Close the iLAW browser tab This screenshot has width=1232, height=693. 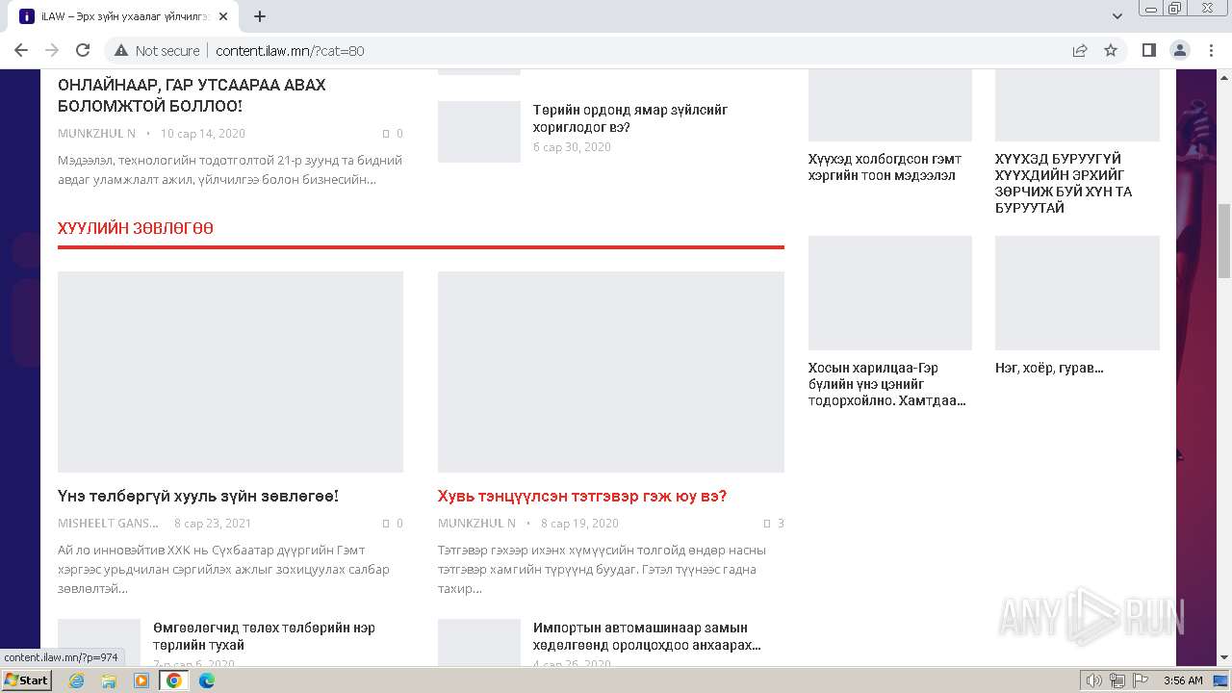[224, 16]
